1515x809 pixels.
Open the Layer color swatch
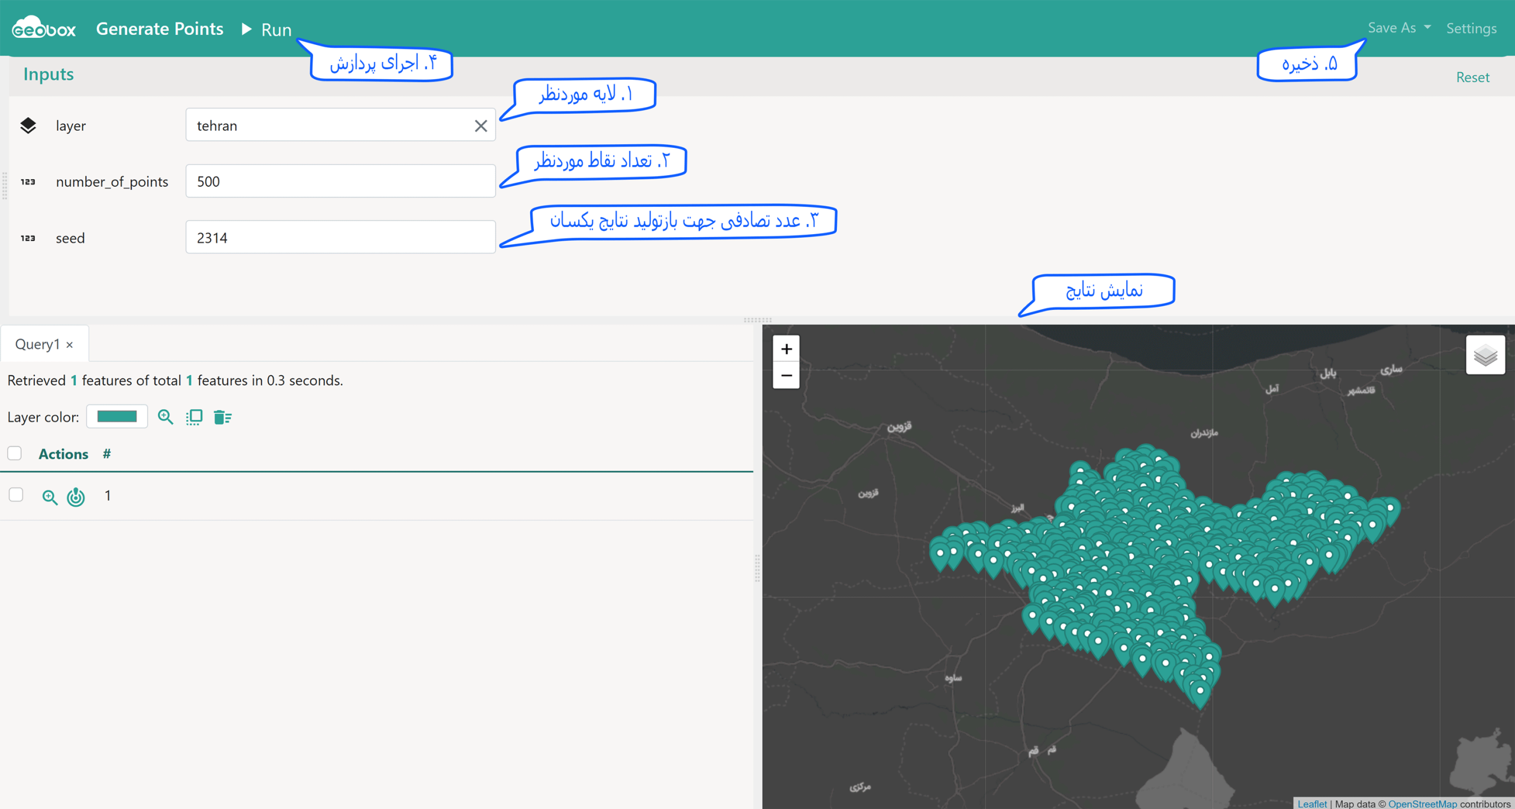tap(117, 416)
